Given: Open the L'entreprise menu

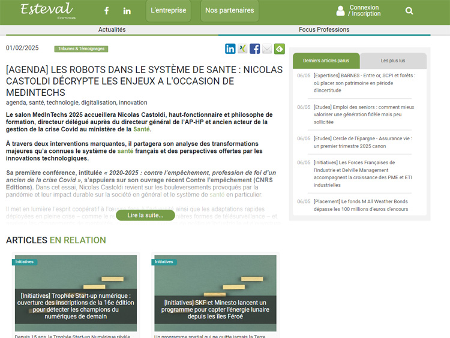Looking at the screenshot, I should (x=168, y=11).
